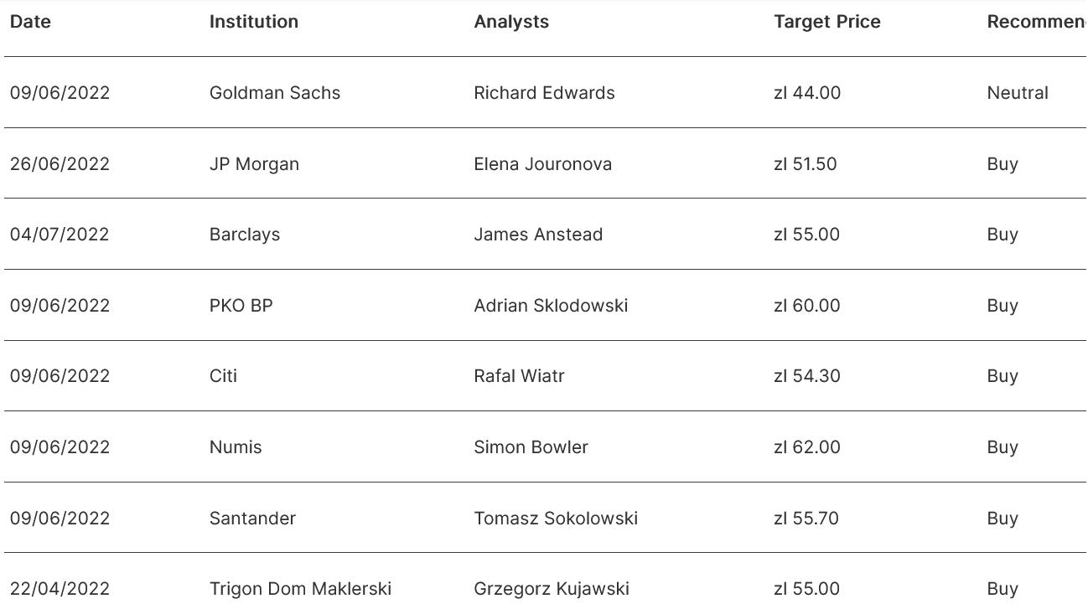The height and width of the screenshot is (609, 1088).
Task: Select analyst James Anstead
Action: click(538, 235)
